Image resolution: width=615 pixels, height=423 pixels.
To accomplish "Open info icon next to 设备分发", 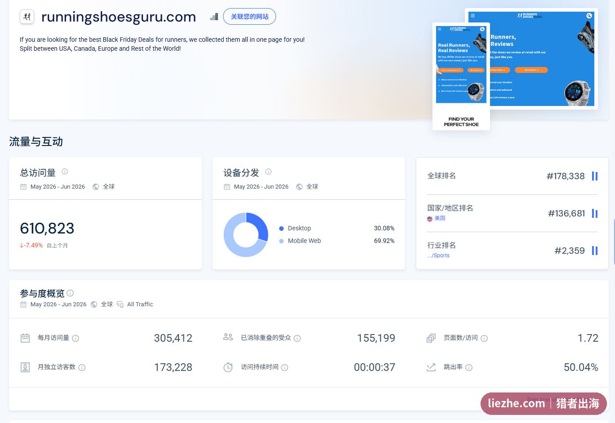I will [268, 172].
